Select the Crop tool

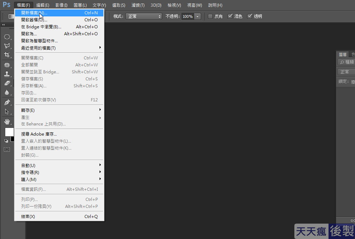point(7,55)
